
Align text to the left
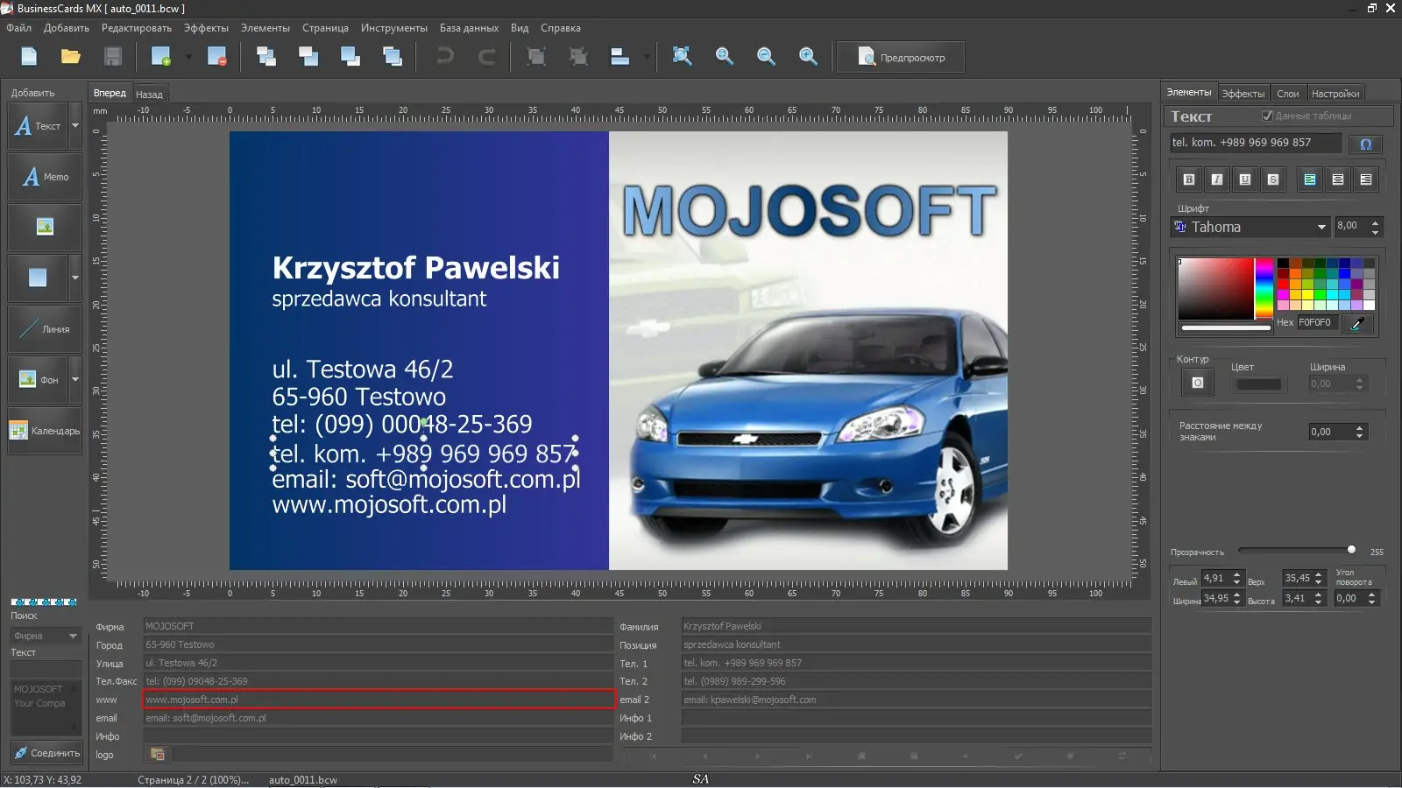tap(1310, 179)
